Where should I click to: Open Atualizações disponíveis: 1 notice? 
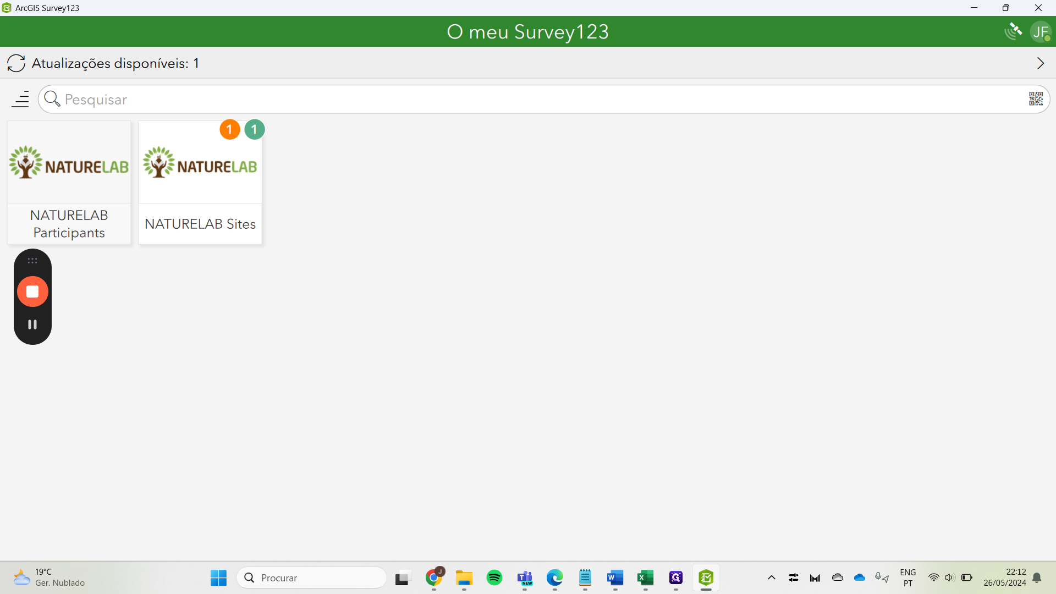point(116,63)
